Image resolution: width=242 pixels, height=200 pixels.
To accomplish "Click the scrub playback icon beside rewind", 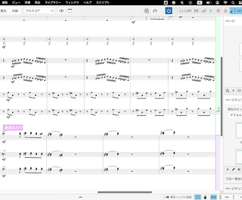I will pos(204,11).
